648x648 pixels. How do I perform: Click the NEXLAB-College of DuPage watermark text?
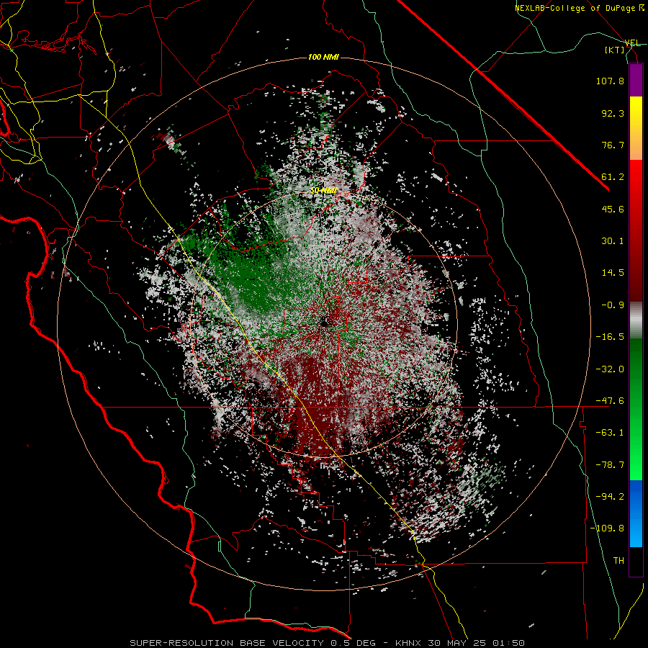tap(579, 8)
